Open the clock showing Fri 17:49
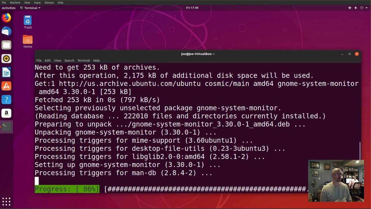This screenshot has height=209, width=371. coord(192,8)
